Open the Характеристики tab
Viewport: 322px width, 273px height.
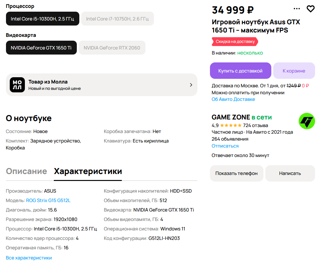coord(88,171)
